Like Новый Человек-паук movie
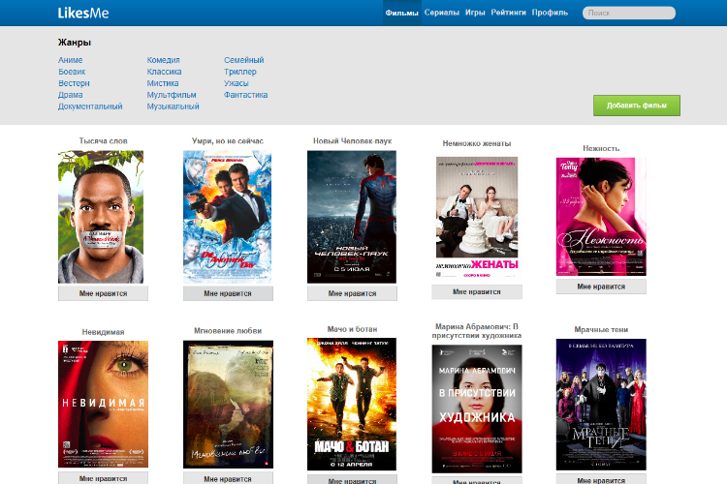Screen dimensions: 727x484 (352, 293)
